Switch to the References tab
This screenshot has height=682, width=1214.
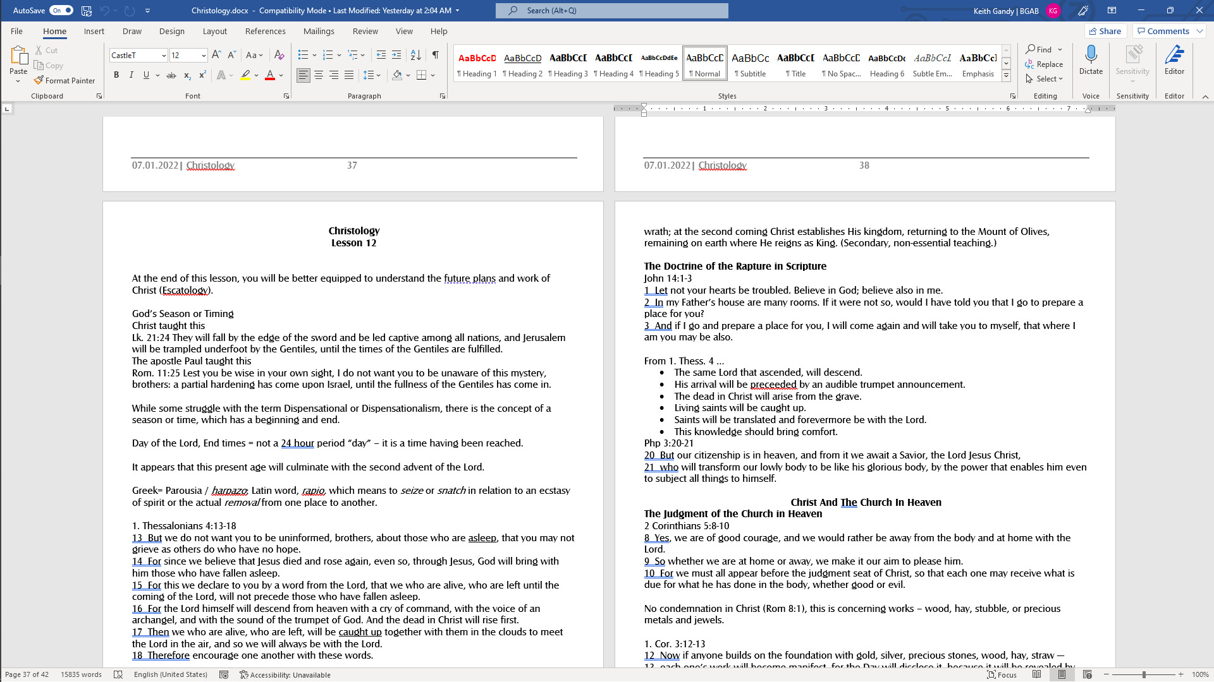[266, 31]
